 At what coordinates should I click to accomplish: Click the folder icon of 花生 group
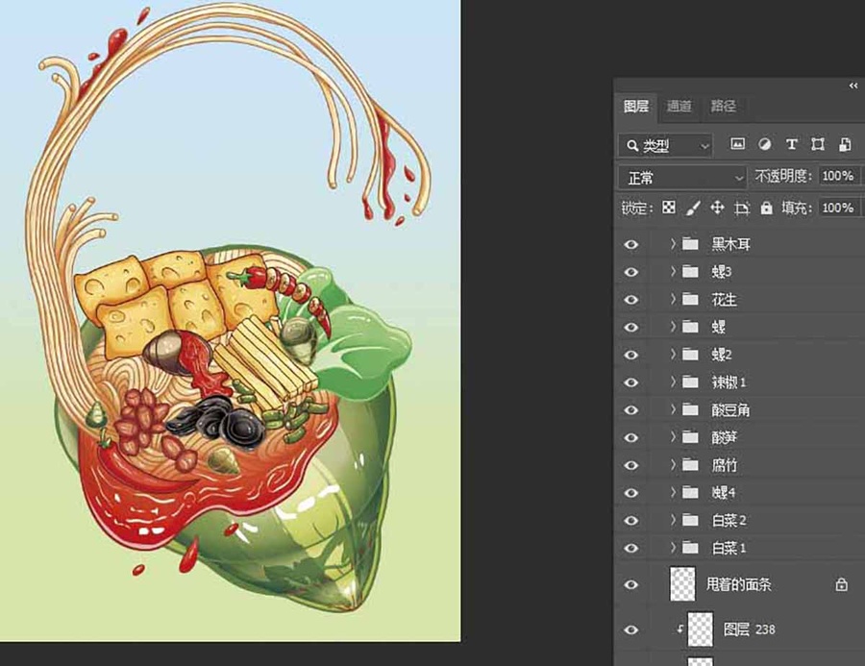[690, 299]
